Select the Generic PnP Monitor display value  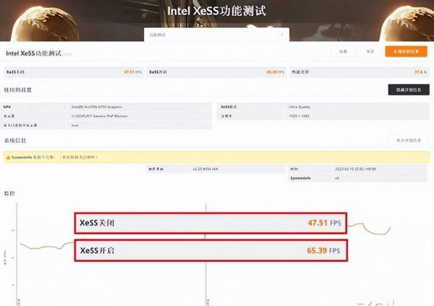click(99, 116)
